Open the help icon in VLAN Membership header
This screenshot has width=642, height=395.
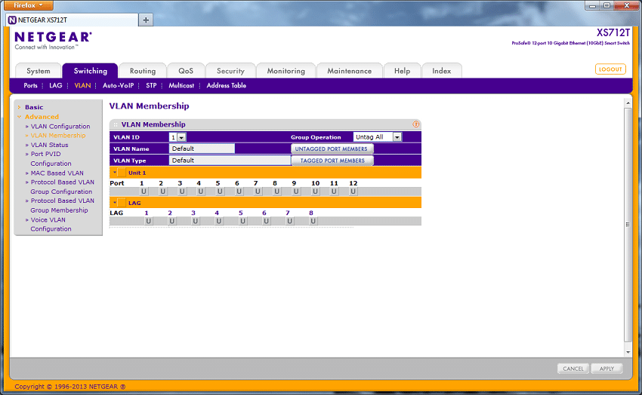coord(415,124)
